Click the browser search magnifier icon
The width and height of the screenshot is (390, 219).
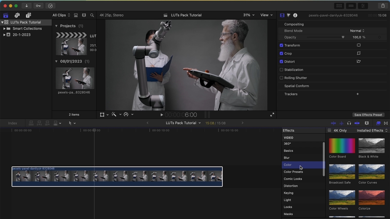(x=92, y=15)
